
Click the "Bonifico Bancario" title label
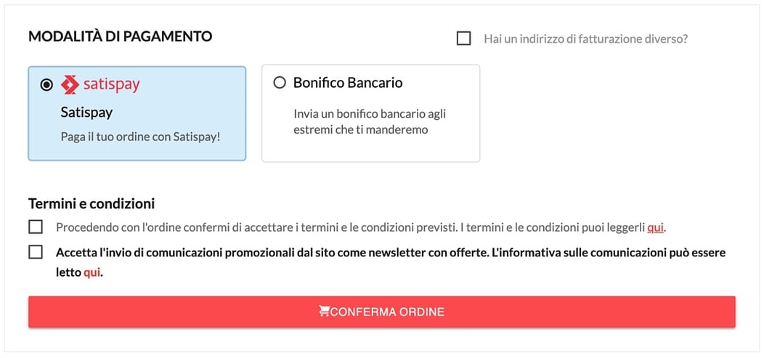(x=348, y=83)
